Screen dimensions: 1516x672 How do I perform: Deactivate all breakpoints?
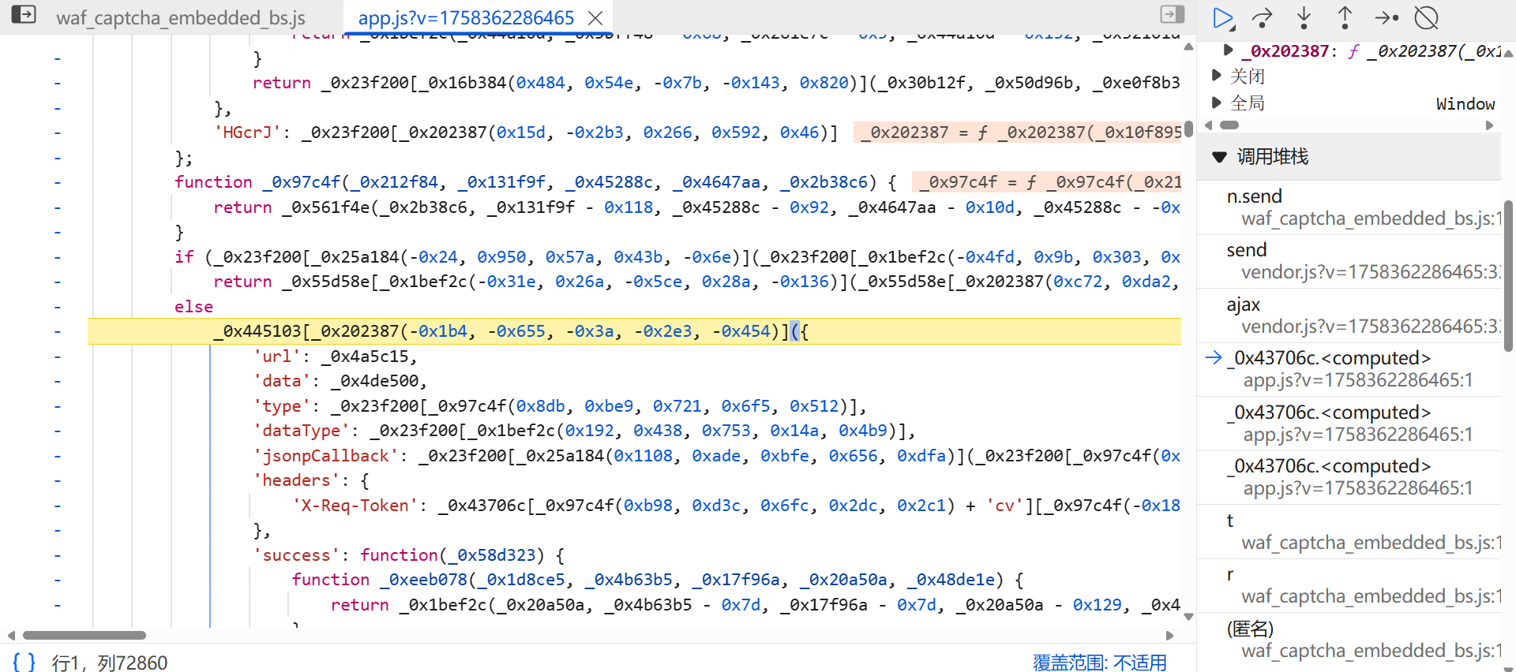coord(1427,17)
